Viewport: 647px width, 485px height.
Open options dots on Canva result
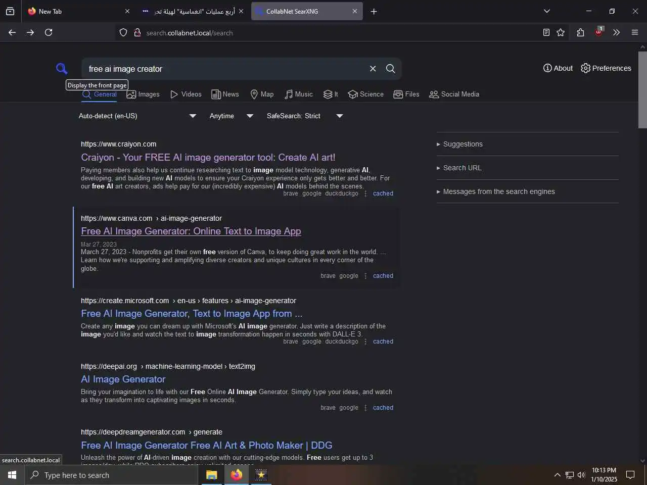pos(365,276)
